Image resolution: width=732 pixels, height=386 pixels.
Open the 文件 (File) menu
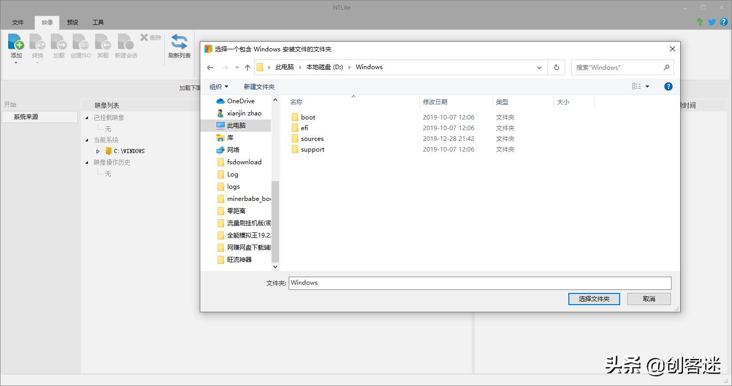point(18,22)
